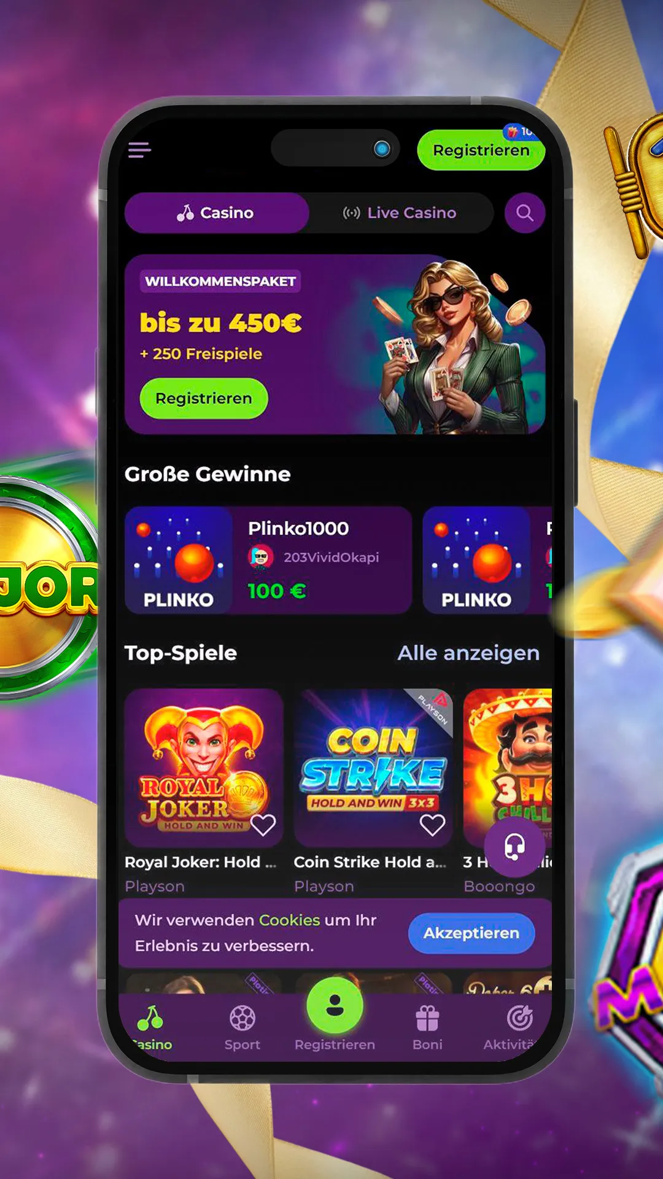This screenshot has height=1179, width=663.
Task: Open Boni gift box icon
Action: click(427, 1018)
